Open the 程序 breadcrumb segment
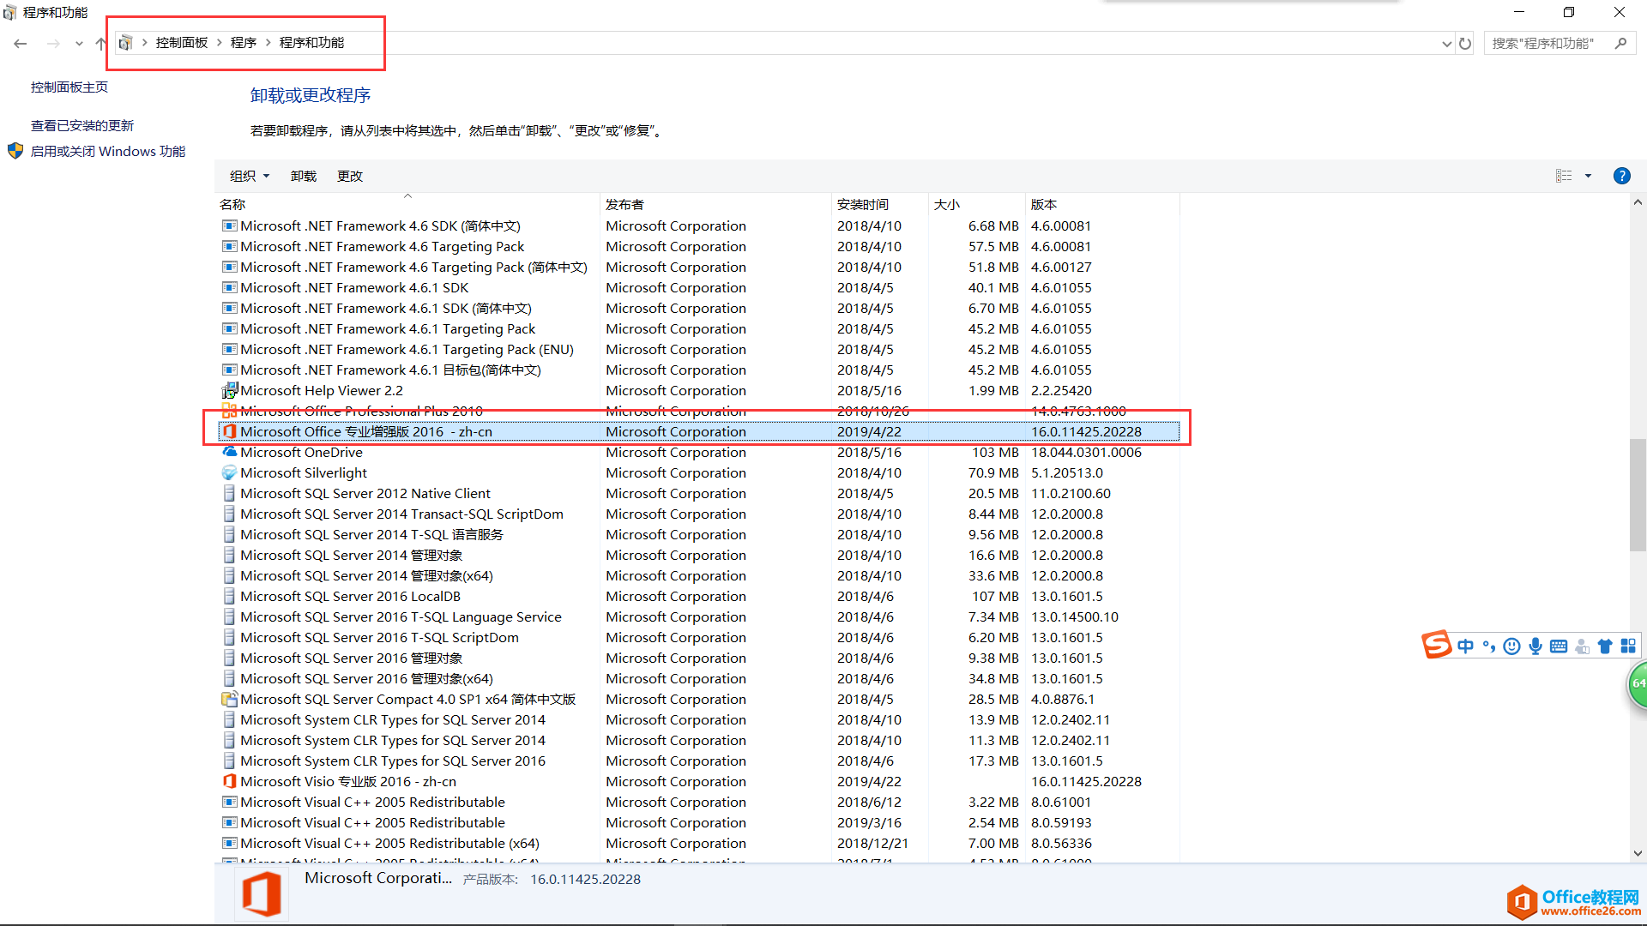Viewport: 1647px width, 926px height. (x=243, y=43)
